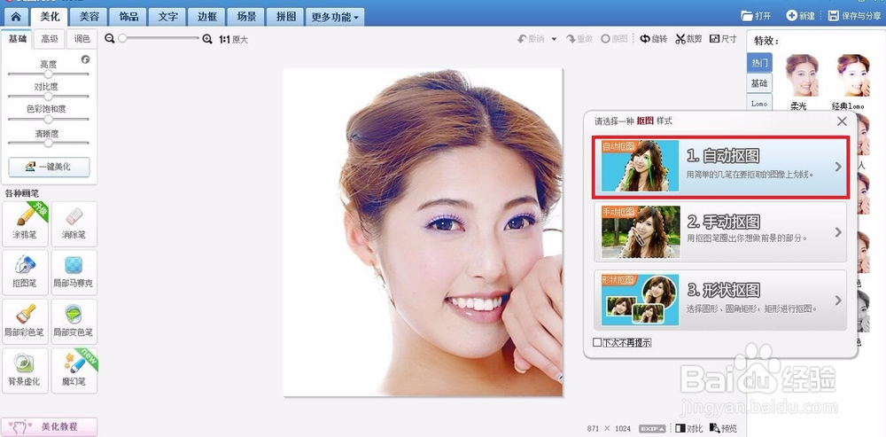Switch to the 高级 sub-tab
886x437 pixels.
point(49,39)
